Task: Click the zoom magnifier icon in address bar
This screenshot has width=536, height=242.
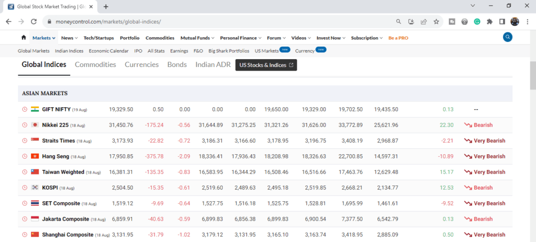Action: 398,21
